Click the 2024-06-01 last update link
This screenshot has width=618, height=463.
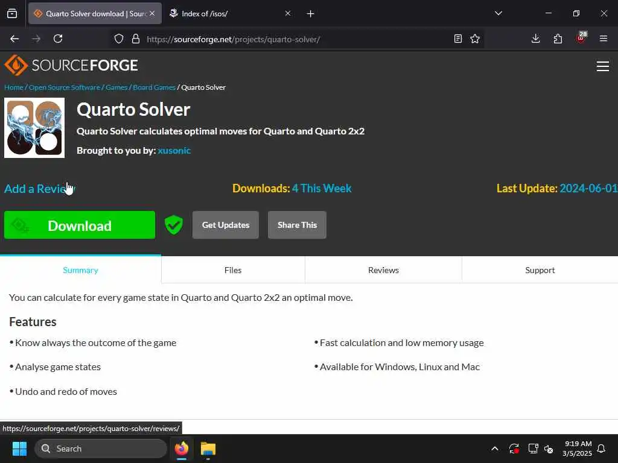pos(588,188)
